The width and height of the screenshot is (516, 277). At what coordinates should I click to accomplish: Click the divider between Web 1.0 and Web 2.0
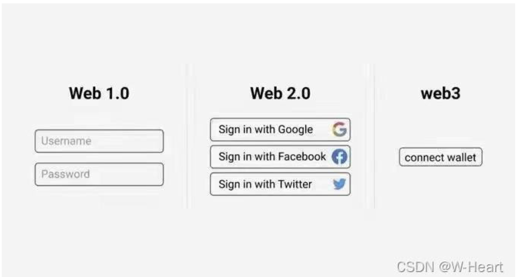pyautogui.click(x=187, y=136)
